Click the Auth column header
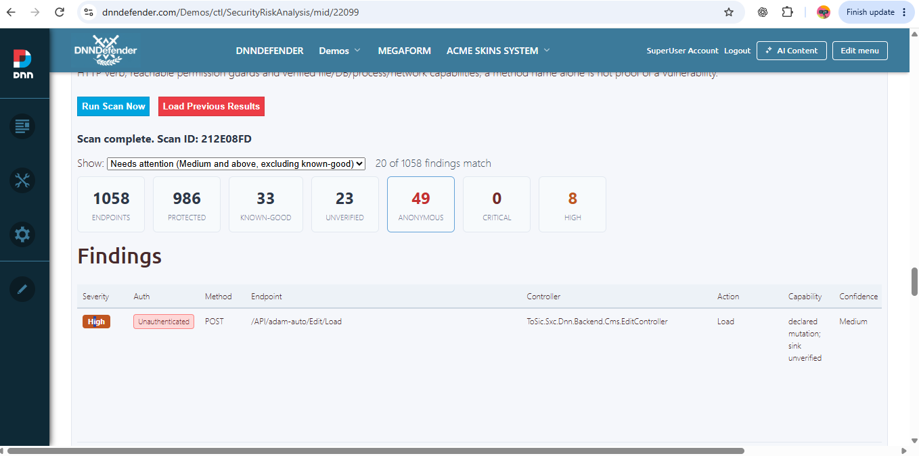This screenshot has width=919, height=456. 141,297
